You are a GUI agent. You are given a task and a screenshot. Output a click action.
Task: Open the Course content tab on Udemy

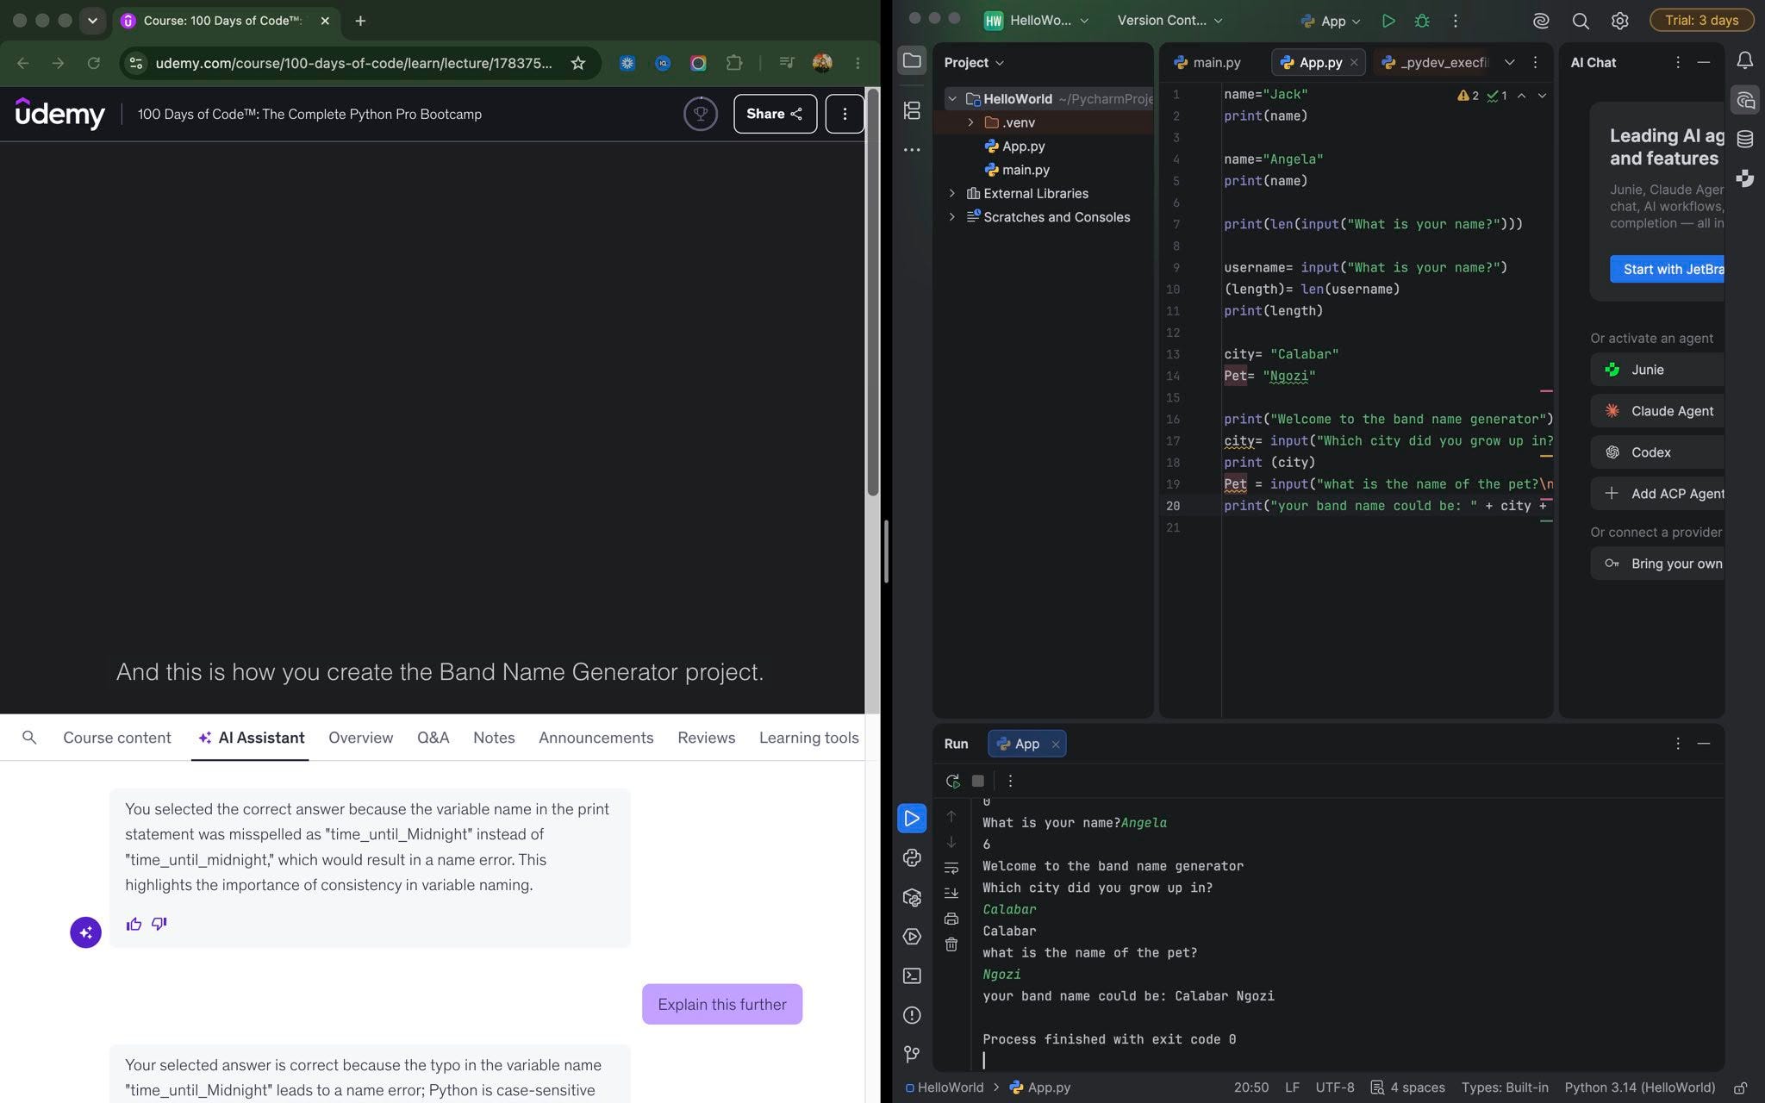click(x=117, y=738)
